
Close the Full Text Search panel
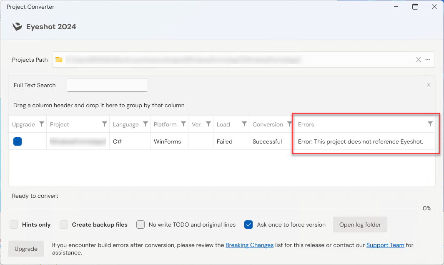pos(429,85)
